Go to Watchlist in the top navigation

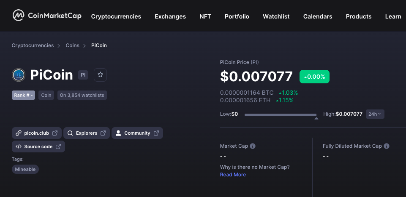tap(276, 16)
